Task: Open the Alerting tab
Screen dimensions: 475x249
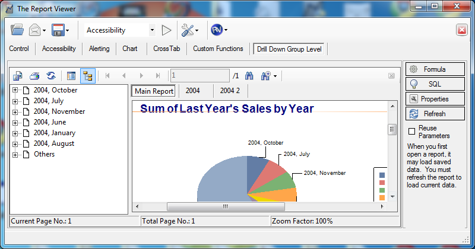Action: click(99, 49)
